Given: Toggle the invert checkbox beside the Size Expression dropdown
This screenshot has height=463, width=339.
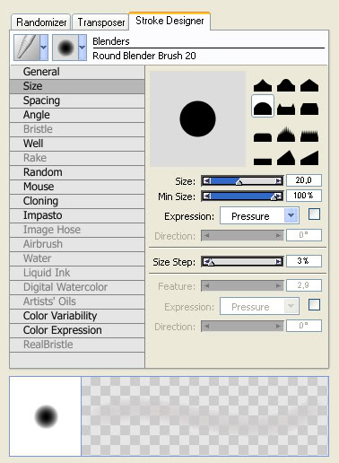Looking at the screenshot, I should (x=314, y=214).
